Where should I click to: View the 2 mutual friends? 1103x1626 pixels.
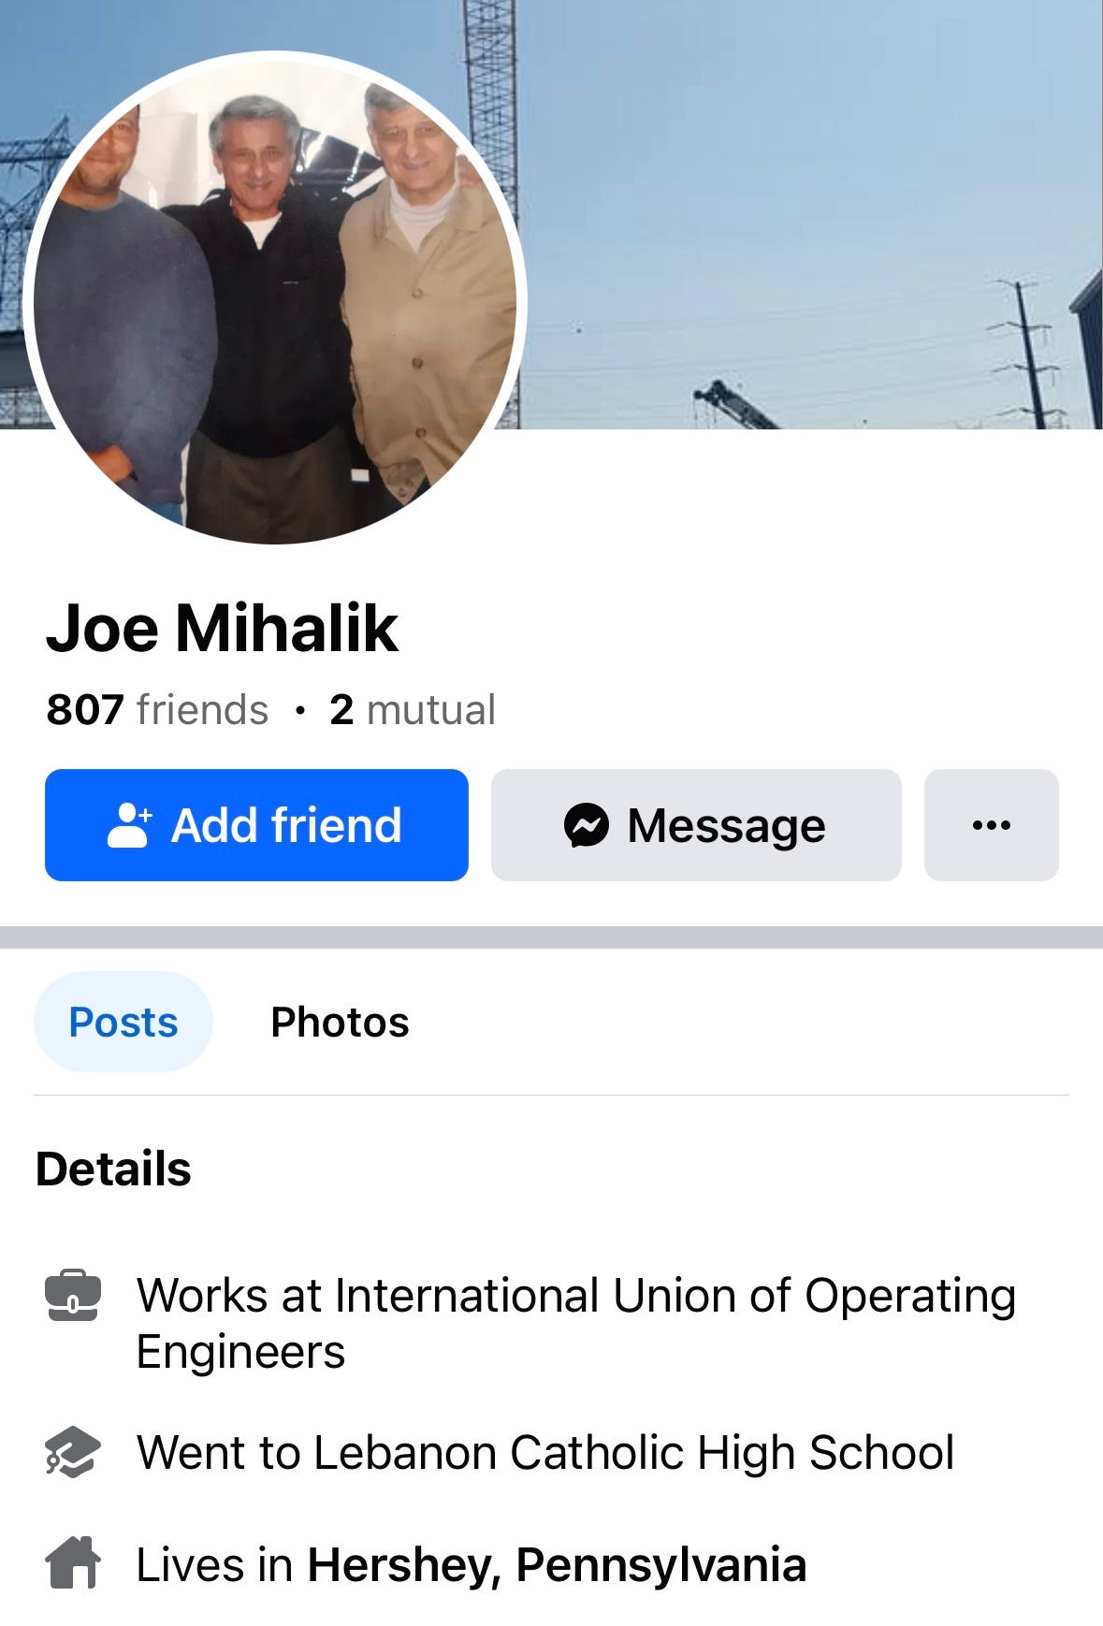tap(412, 709)
